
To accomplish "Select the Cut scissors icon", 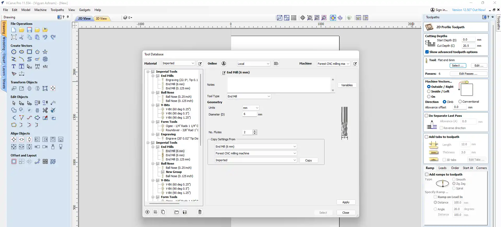I will (21, 37).
